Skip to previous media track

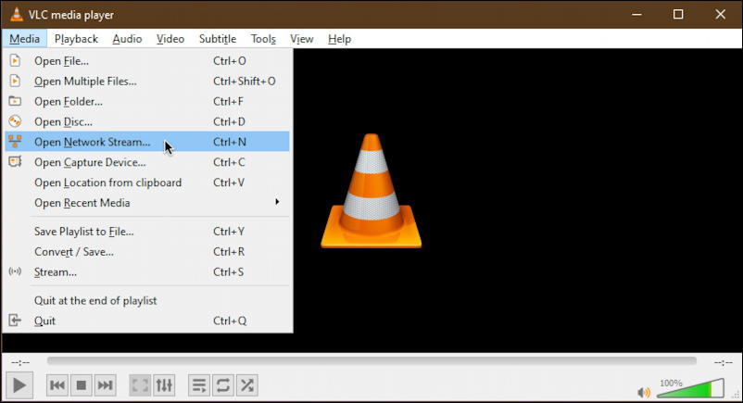tap(57, 385)
